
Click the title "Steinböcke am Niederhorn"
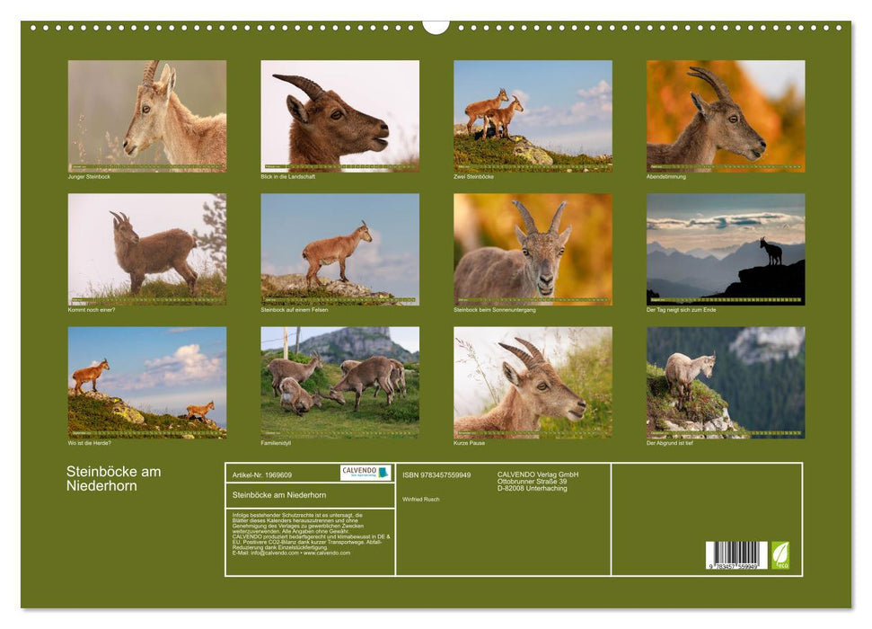click(110, 477)
